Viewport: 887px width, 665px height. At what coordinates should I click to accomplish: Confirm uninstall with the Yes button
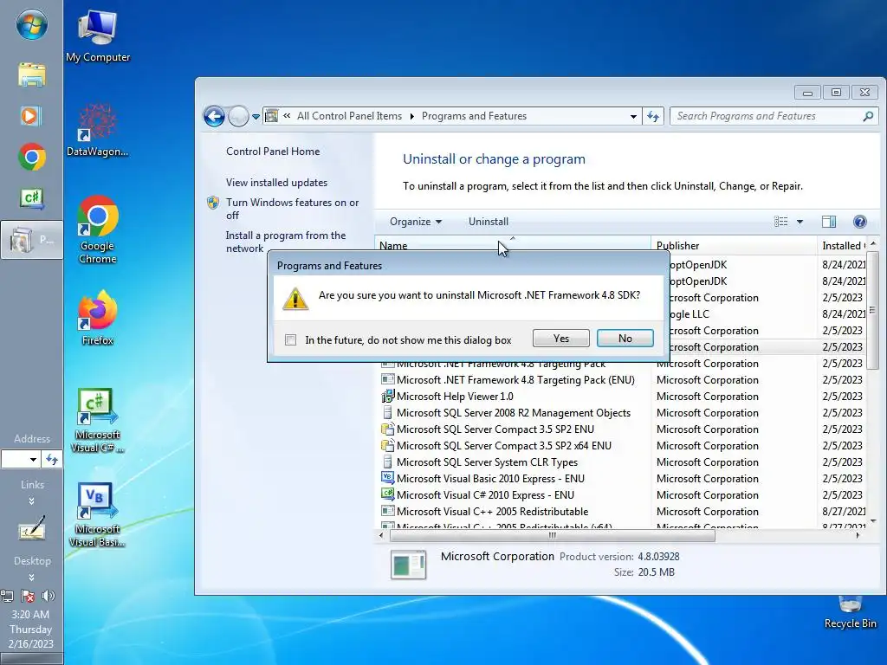(560, 339)
